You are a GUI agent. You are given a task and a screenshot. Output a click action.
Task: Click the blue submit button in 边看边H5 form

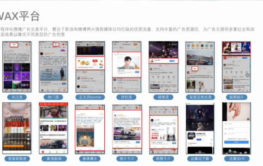click(x=236, y=142)
